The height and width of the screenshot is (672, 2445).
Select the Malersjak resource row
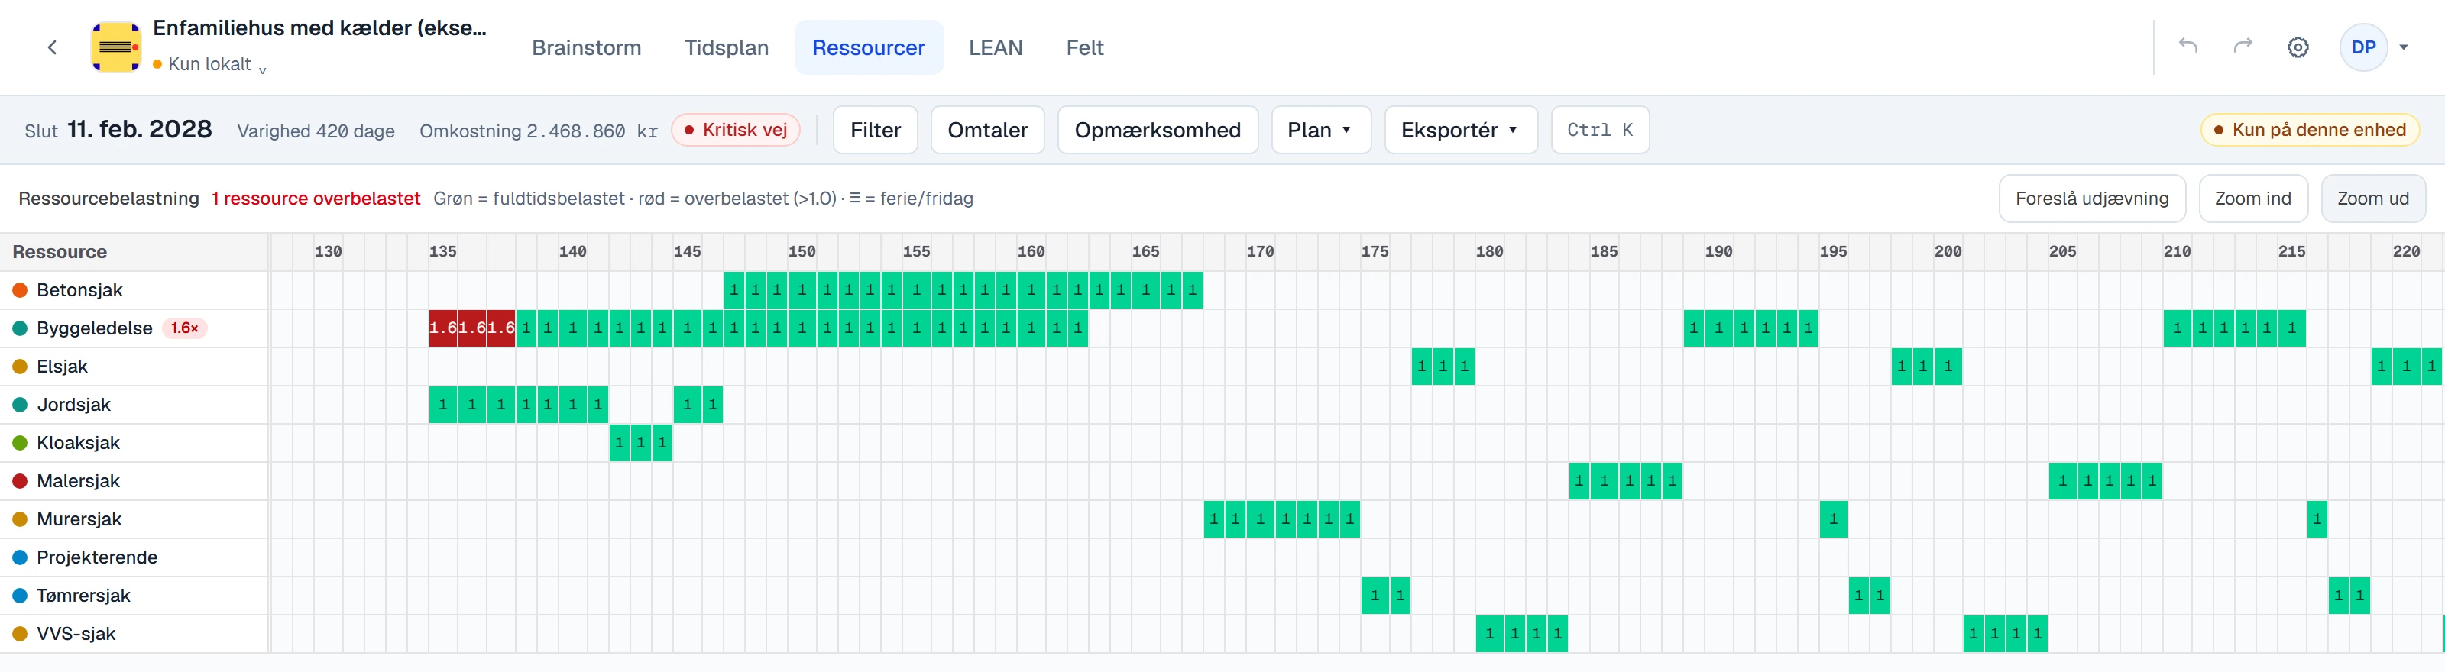(134, 481)
